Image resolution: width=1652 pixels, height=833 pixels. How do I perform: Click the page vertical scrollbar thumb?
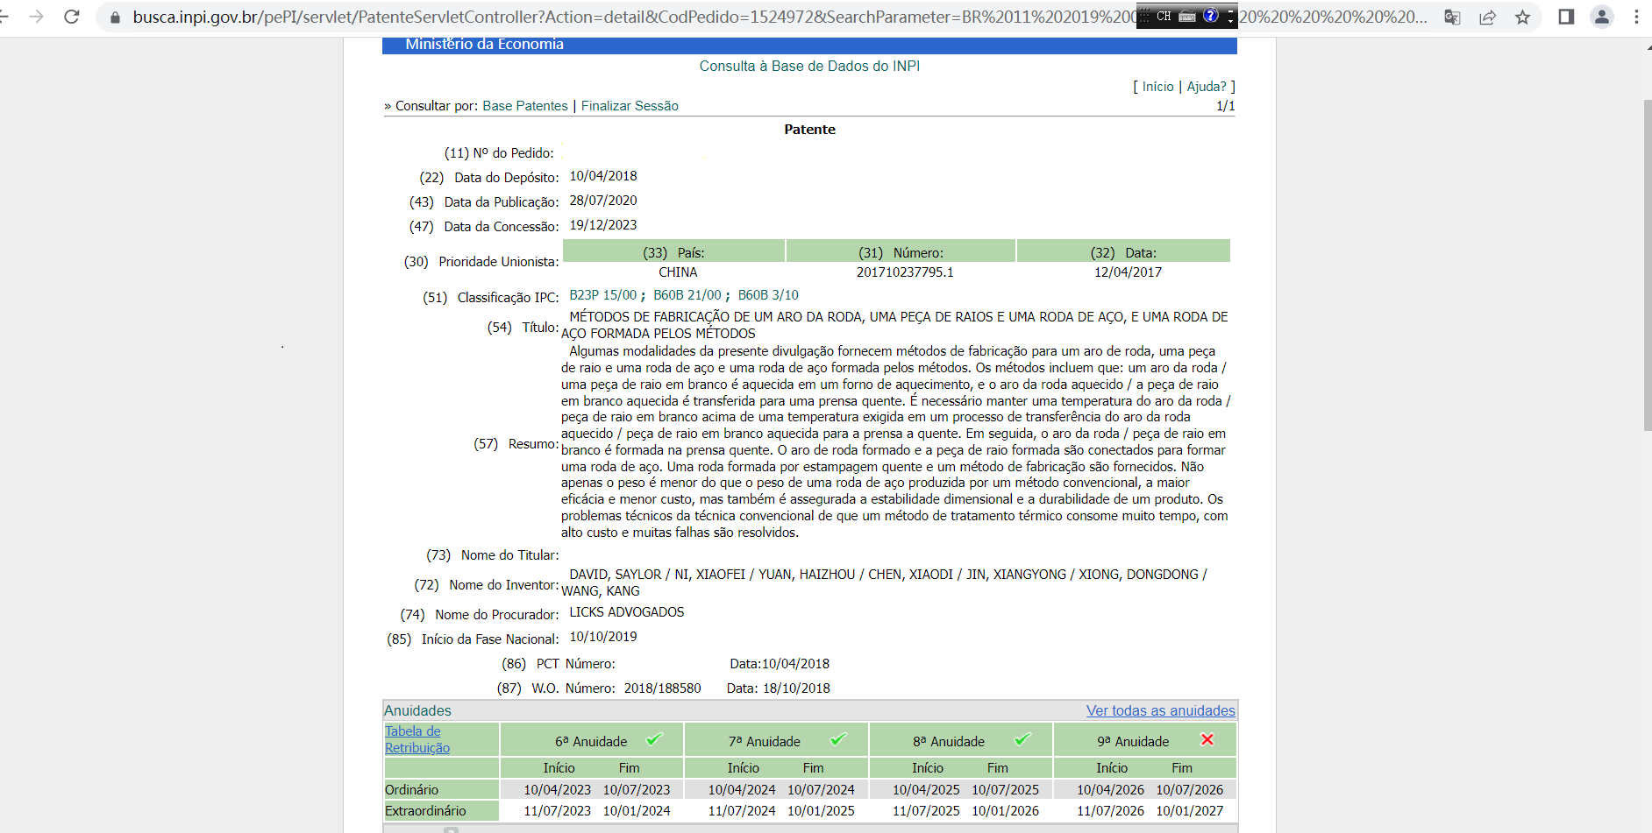pyautogui.click(x=1647, y=263)
